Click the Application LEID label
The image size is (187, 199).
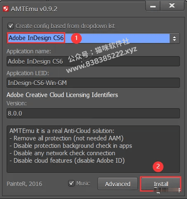click(28, 73)
